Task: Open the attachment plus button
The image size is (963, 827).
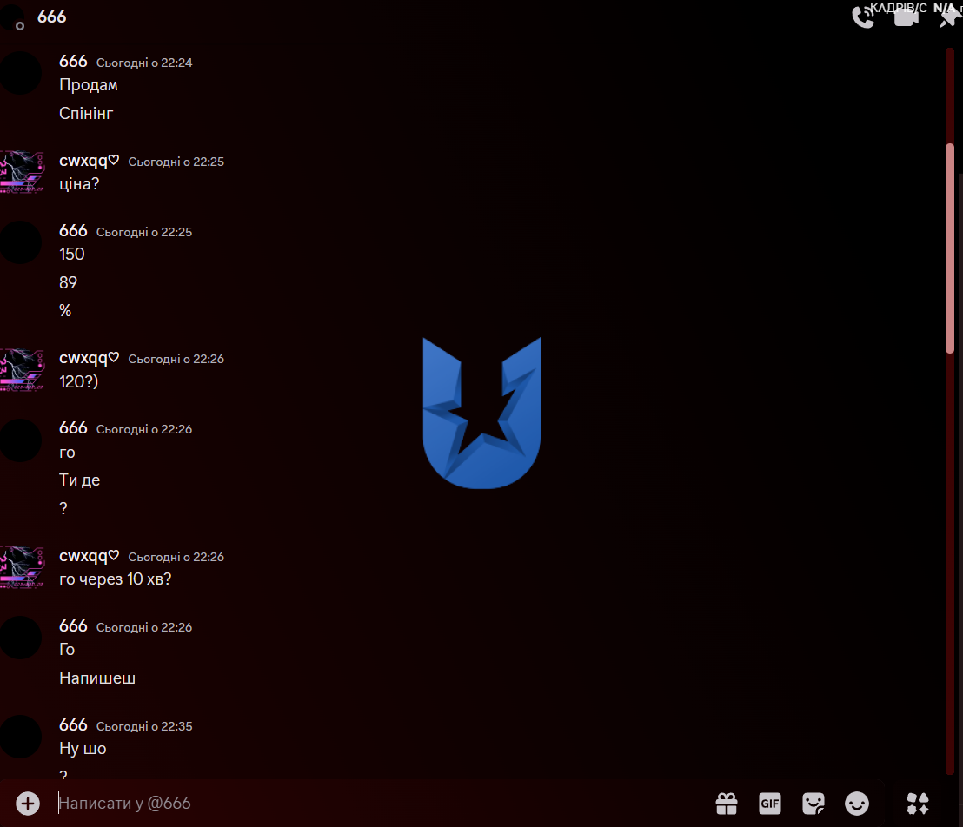Action: click(28, 803)
